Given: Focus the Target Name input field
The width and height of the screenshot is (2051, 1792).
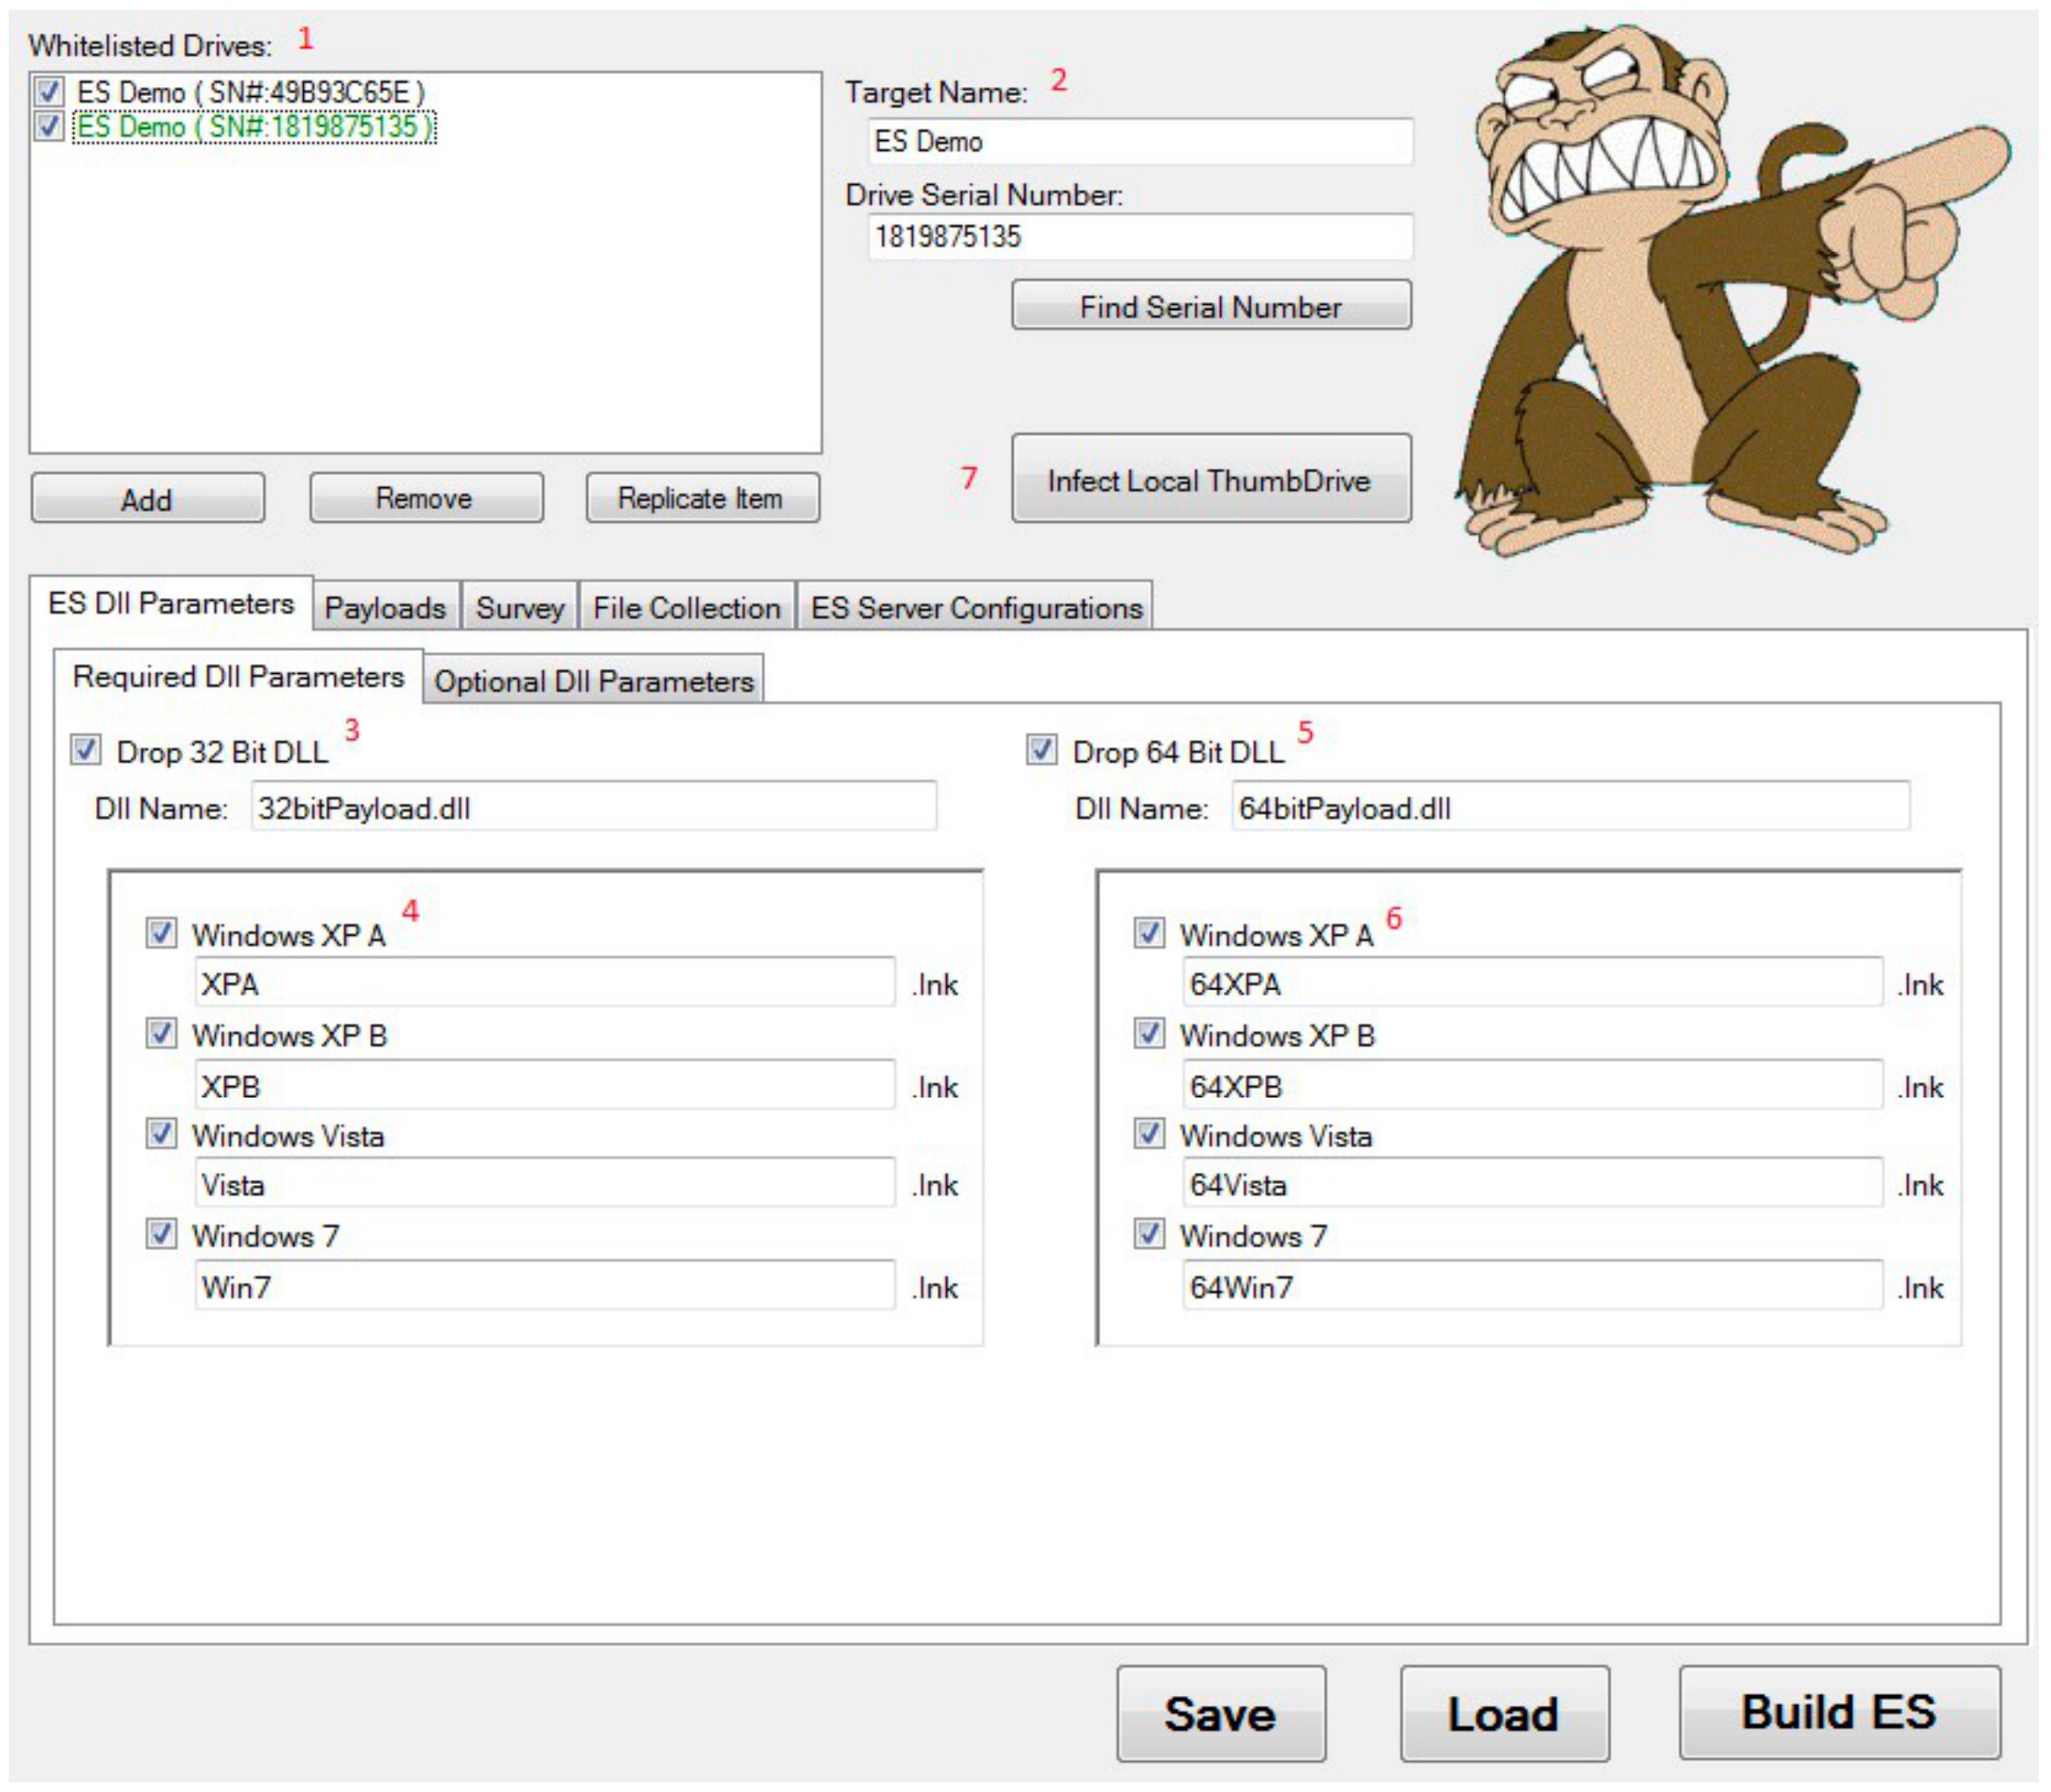Looking at the screenshot, I should (x=1140, y=141).
